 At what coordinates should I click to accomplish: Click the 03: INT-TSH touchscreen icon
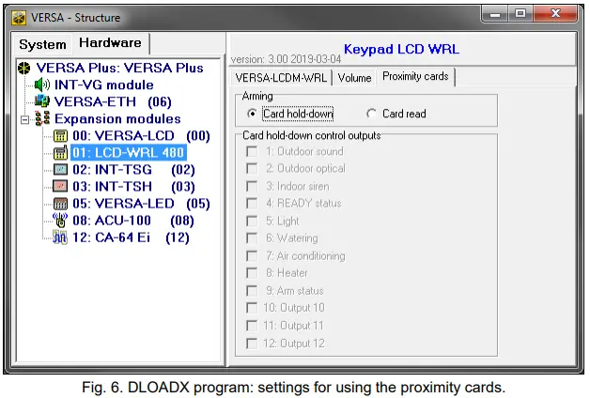pyautogui.click(x=60, y=187)
